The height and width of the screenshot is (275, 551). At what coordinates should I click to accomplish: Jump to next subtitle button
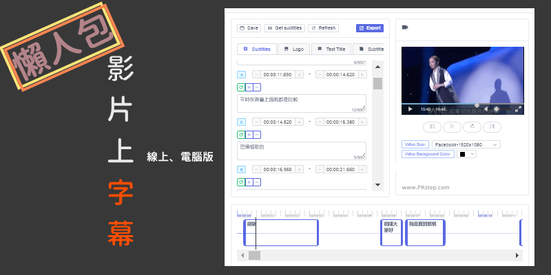click(x=492, y=126)
